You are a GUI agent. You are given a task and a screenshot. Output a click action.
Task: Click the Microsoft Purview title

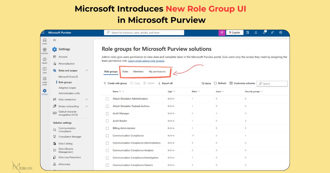[60, 33]
